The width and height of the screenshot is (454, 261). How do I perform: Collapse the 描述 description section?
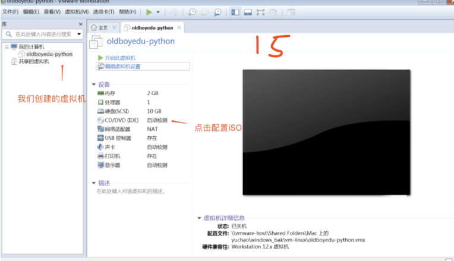pyautogui.click(x=94, y=183)
